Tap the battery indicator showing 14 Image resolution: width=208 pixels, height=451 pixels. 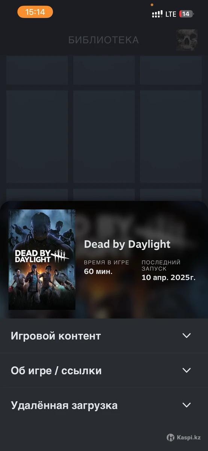pos(187,14)
